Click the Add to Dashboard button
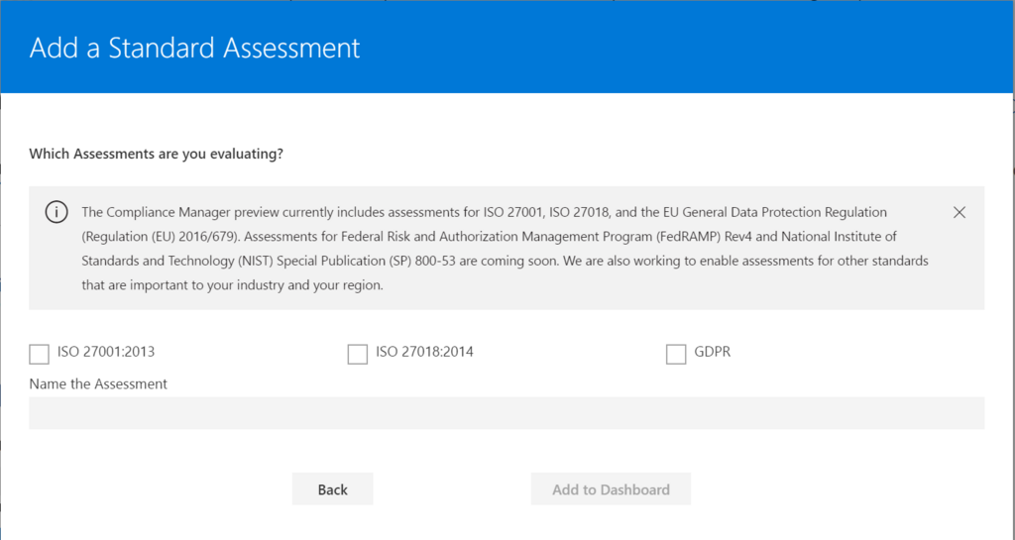 click(611, 488)
